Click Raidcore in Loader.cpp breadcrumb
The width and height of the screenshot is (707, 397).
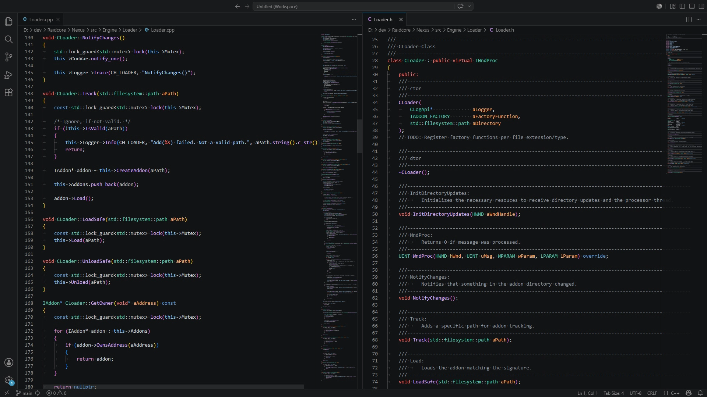click(x=56, y=30)
